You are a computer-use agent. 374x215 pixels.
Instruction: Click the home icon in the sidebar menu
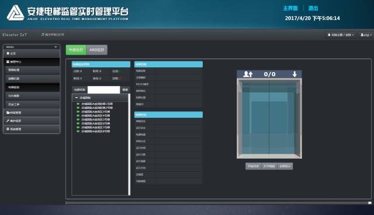pos(8,53)
